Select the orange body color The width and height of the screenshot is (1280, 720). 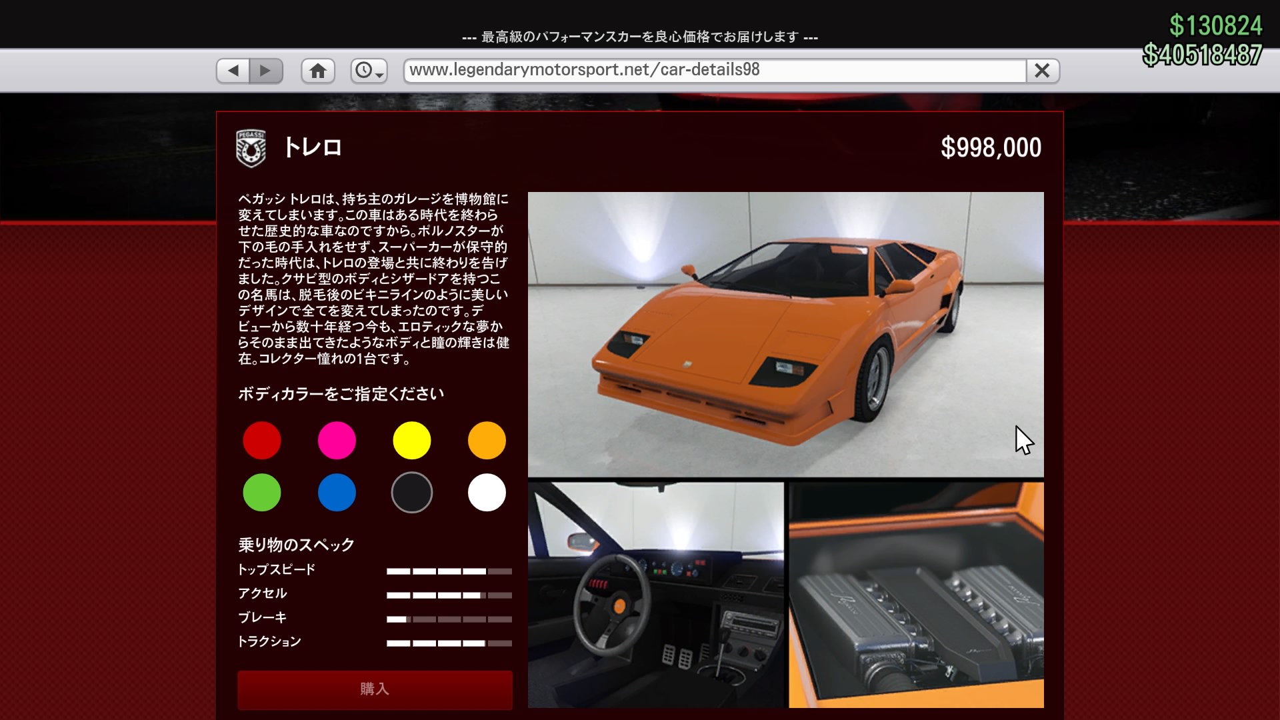pos(487,441)
